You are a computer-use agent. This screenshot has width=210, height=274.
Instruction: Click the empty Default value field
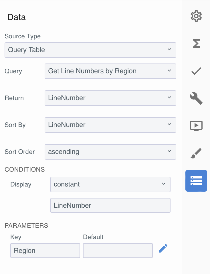[118, 251]
